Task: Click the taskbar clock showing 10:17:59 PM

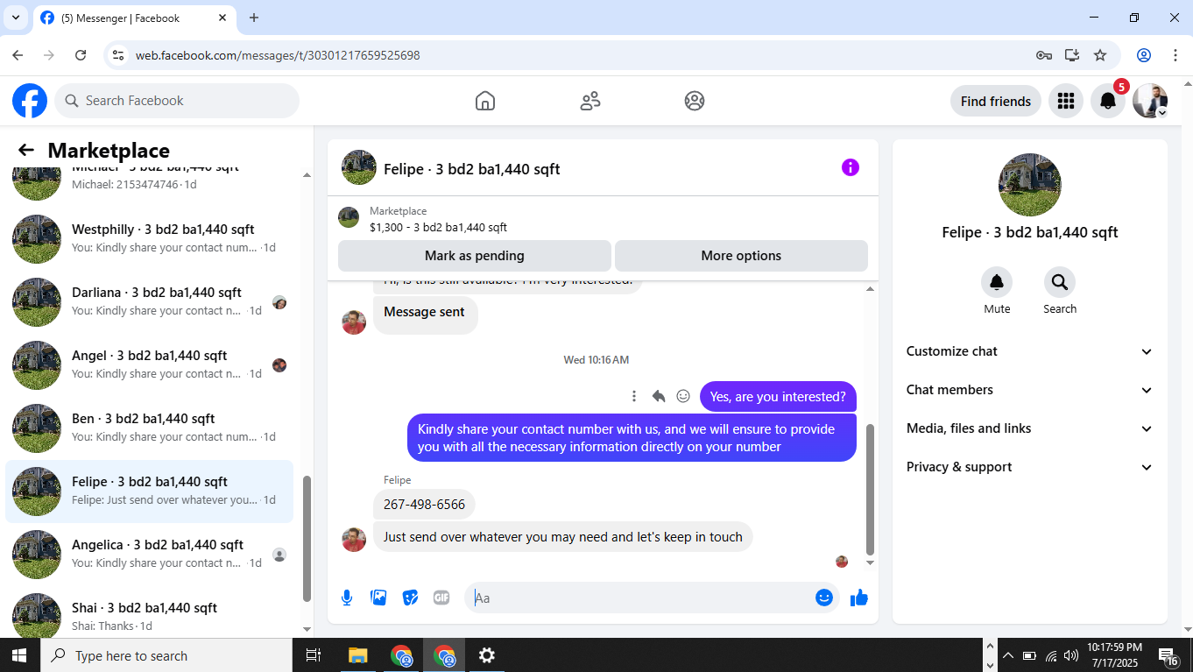Action: [1115, 654]
